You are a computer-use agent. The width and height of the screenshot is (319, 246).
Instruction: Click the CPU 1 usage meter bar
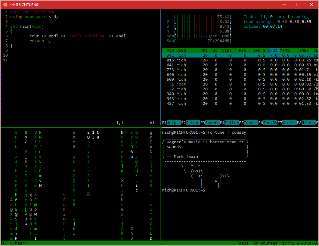(203, 17)
